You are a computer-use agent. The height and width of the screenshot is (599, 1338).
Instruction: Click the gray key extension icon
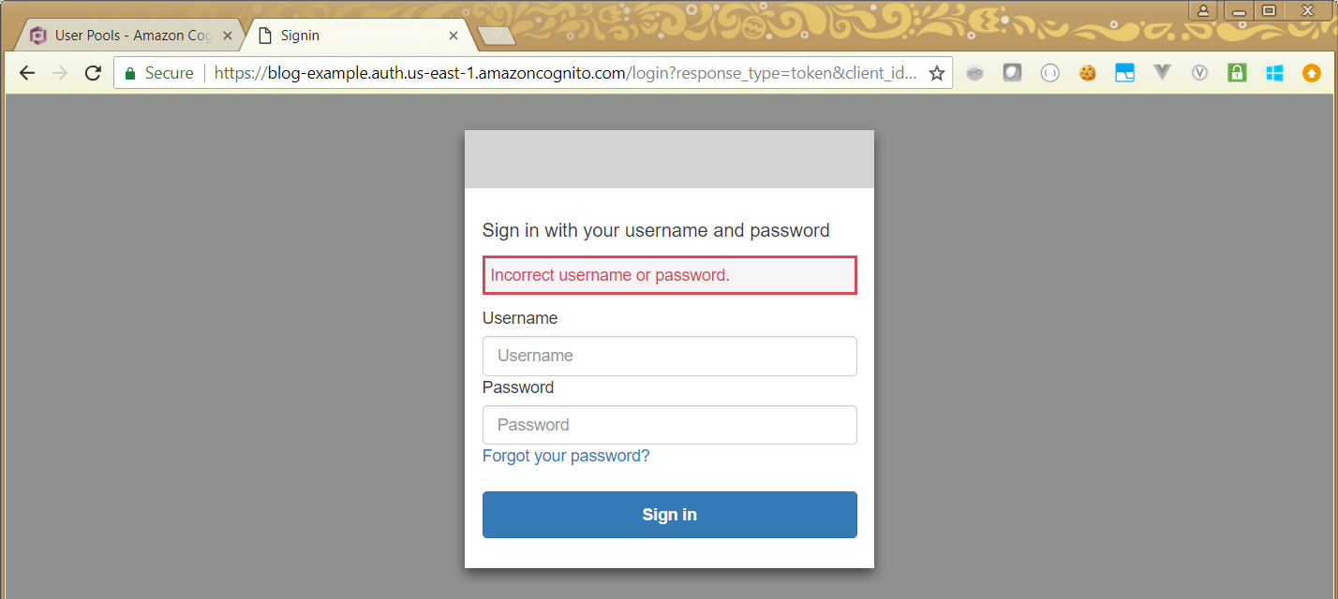974,73
